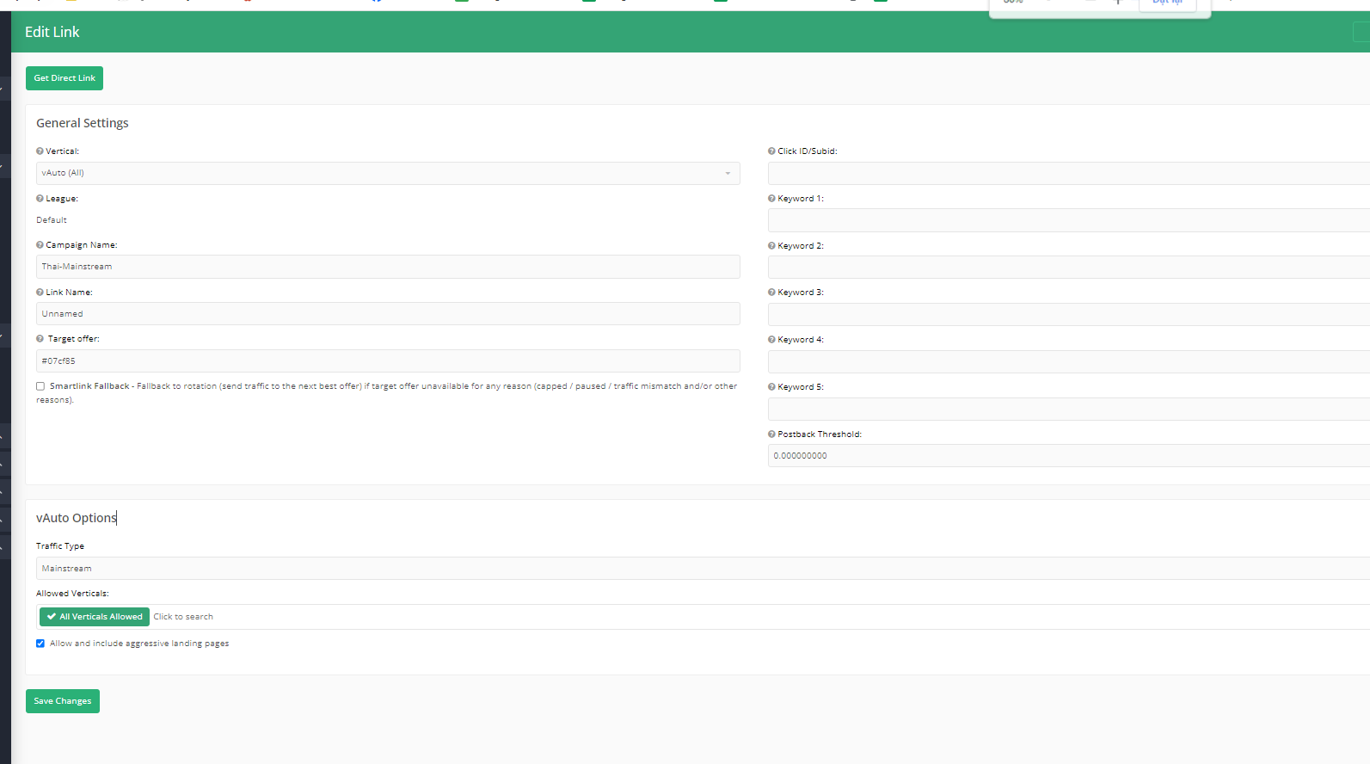The image size is (1370, 764).
Task: Focus the Target offer field
Action: [388, 361]
